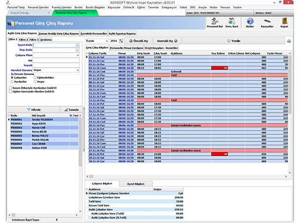Screen dimensions: 300x223
Task: Click the lookup button in Dep. Kodu field
Action: [77, 50]
